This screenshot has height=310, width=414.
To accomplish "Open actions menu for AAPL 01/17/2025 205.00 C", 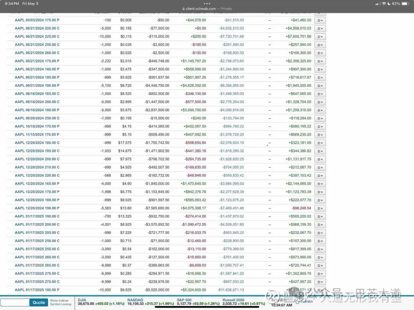I will coord(320,233).
